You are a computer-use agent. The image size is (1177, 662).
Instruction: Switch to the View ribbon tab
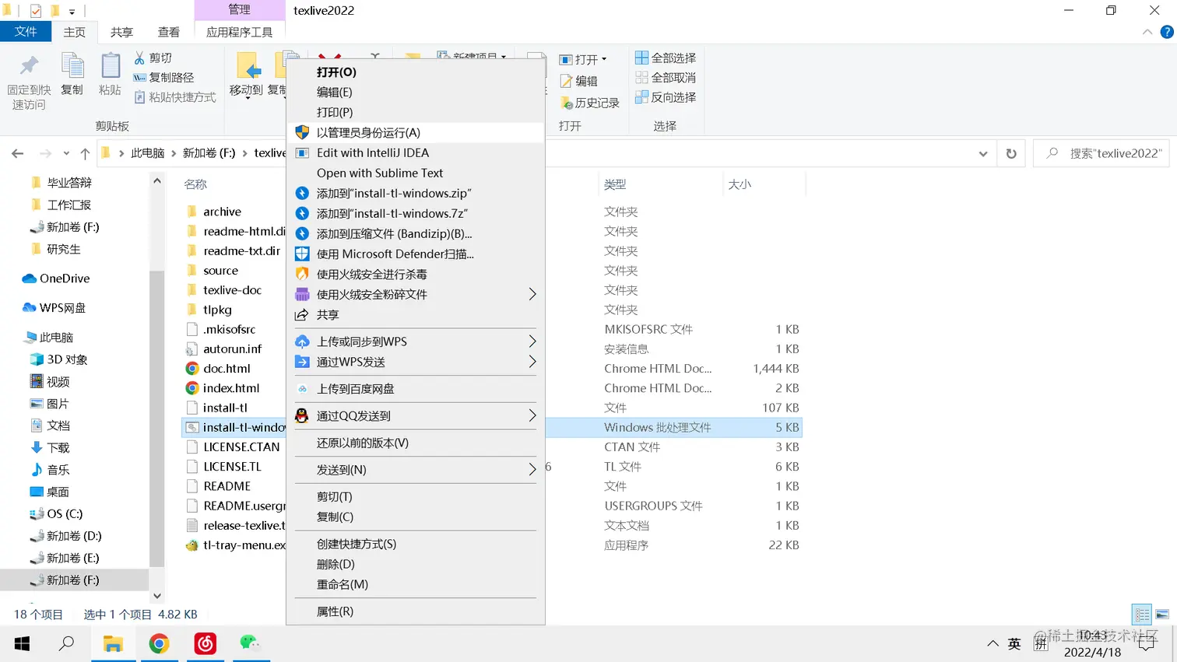pyautogui.click(x=169, y=32)
